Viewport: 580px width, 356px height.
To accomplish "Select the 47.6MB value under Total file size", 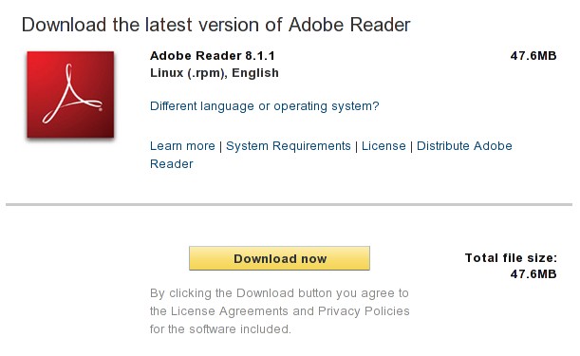I will tap(533, 274).
